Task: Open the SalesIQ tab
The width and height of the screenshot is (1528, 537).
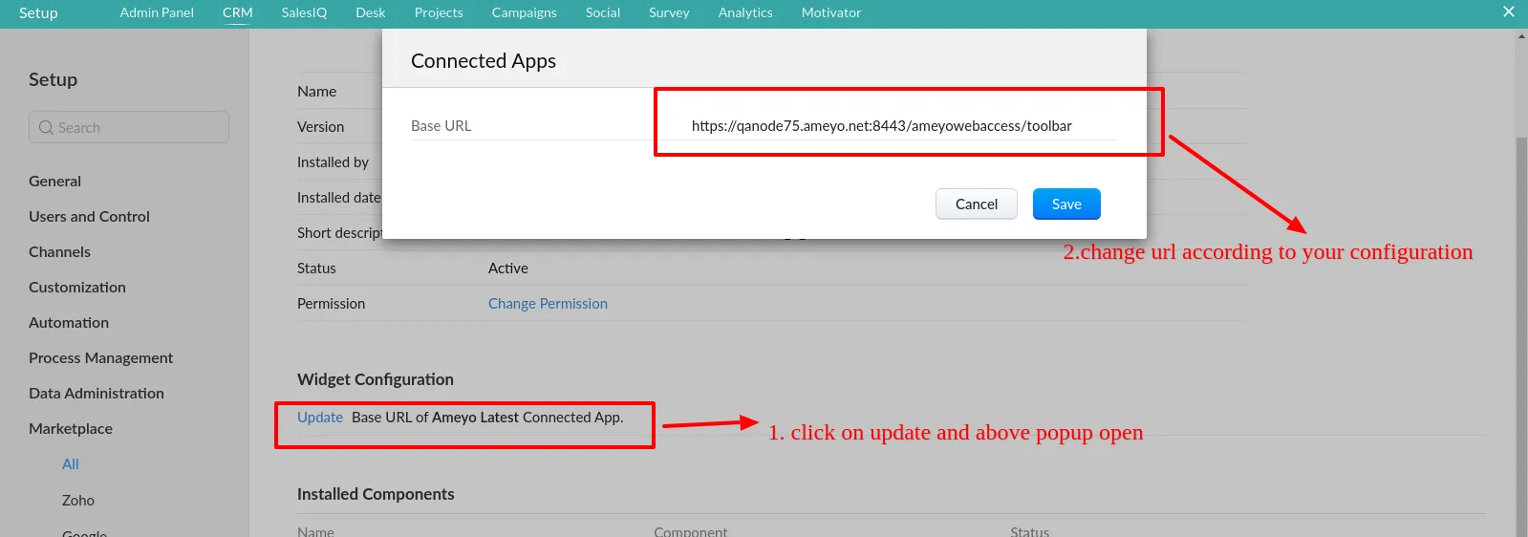Action: coord(304,12)
